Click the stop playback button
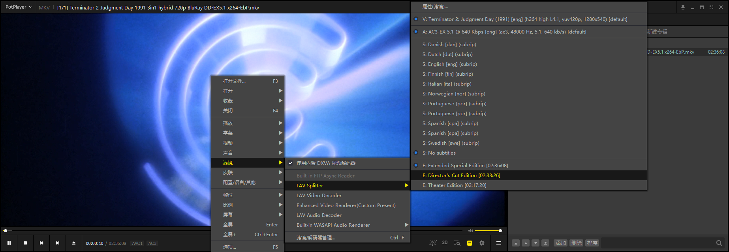This screenshot has height=252, width=729. point(25,243)
